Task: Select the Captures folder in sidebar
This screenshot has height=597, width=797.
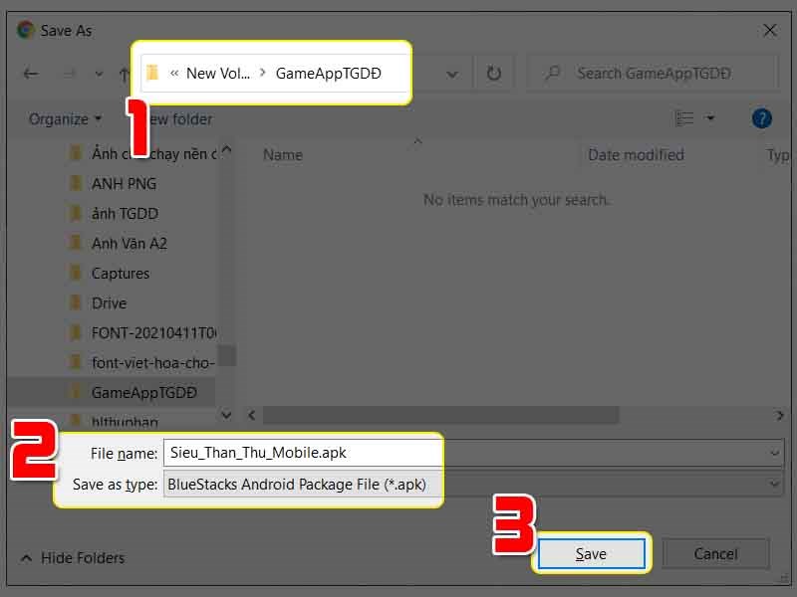Action: tap(123, 273)
